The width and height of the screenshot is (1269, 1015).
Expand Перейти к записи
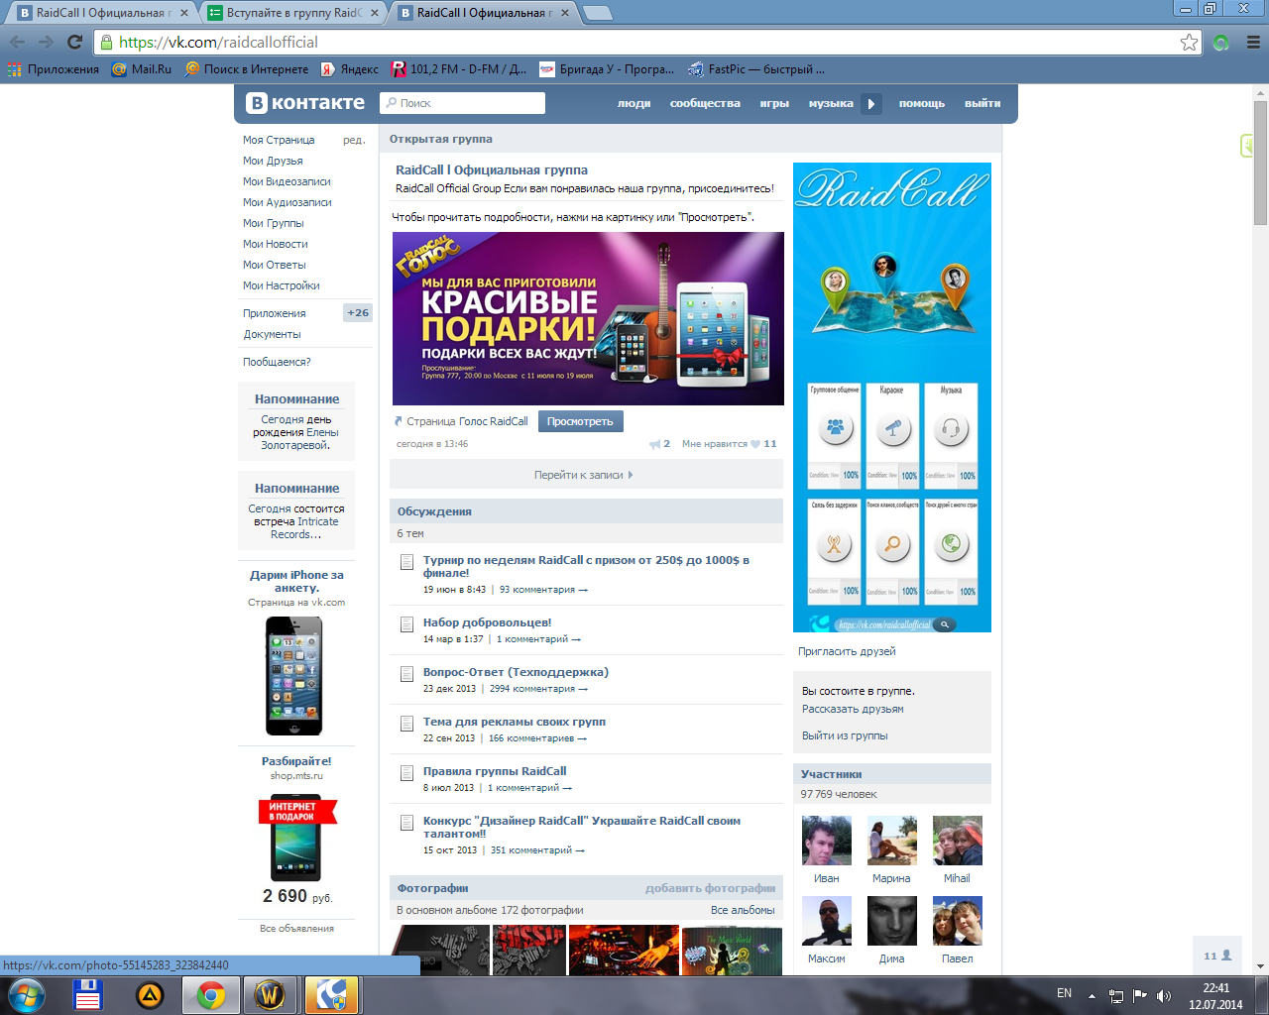click(585, 475)
